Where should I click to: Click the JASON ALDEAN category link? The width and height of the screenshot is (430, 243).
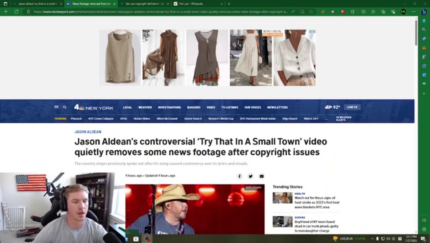[88, 132]
